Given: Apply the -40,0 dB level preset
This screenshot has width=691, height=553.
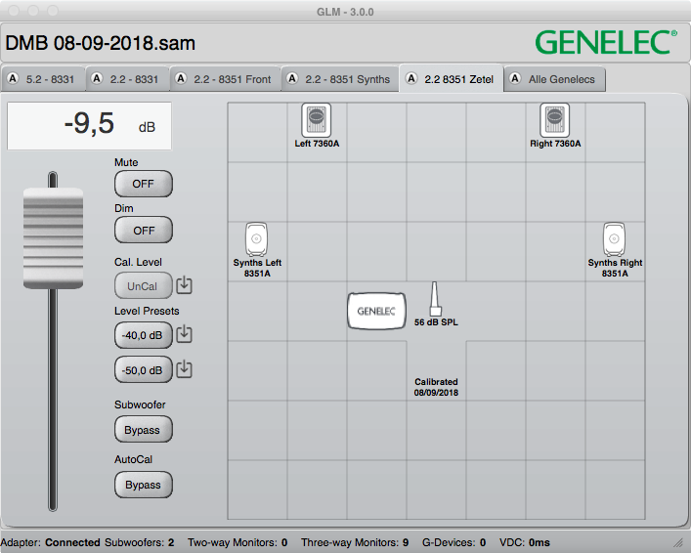Looking at the screenshot, I should click(144, 335).
